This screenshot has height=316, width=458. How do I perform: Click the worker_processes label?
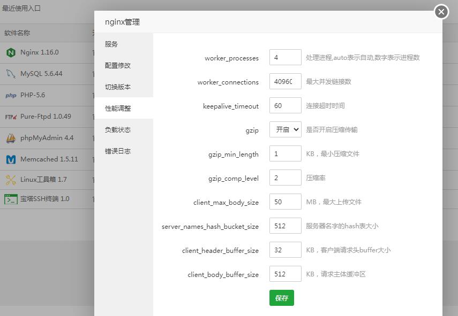click(x=231, y=58)
